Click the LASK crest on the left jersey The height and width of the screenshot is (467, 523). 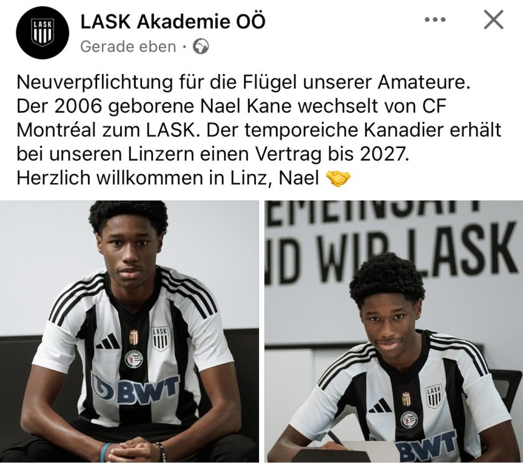point(160,339)
